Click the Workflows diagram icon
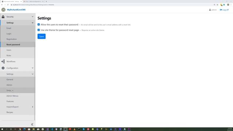 3,61
